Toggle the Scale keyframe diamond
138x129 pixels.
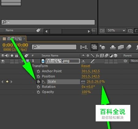coord(7,81)
